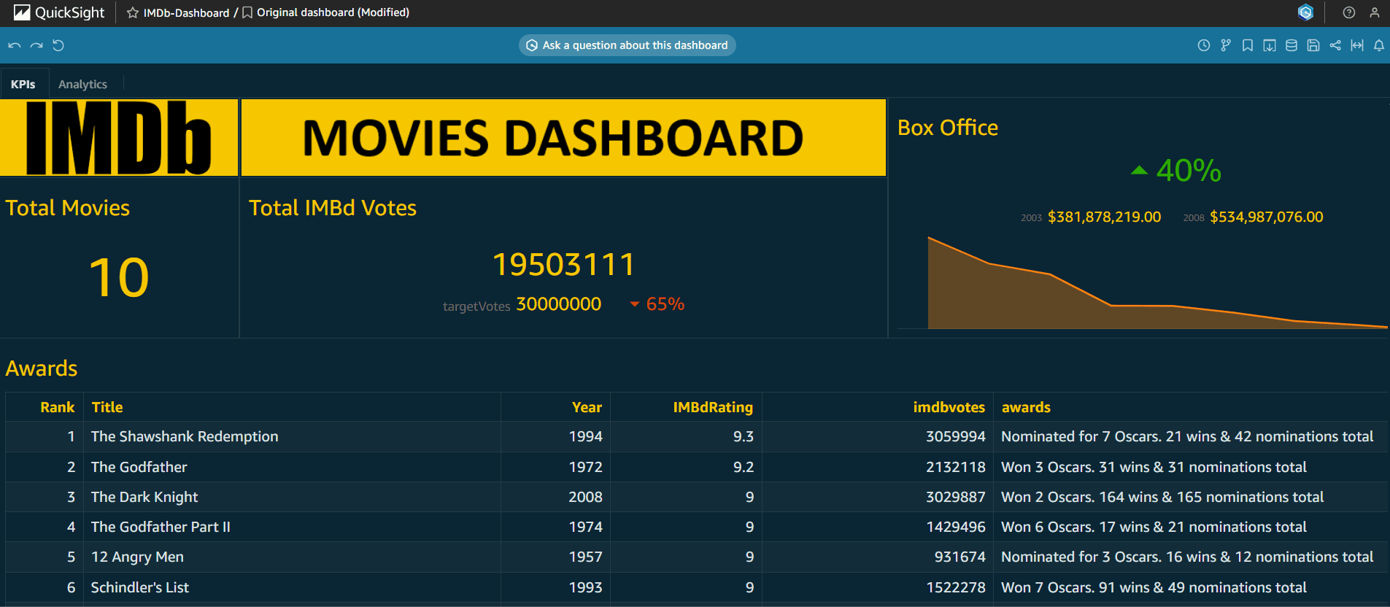The width and height of the screenshot is (1390, 607).
Task: Click the share icon
Action: pyautogui.click(x=1335, y=45)
